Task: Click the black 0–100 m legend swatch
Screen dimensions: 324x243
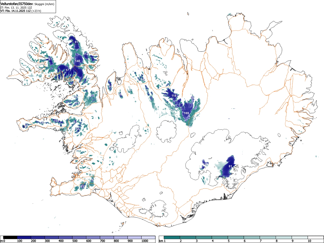Action: (10, 237)
